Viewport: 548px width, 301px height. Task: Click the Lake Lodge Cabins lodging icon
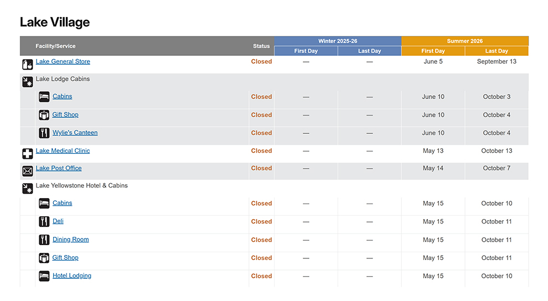click(27, 82)
